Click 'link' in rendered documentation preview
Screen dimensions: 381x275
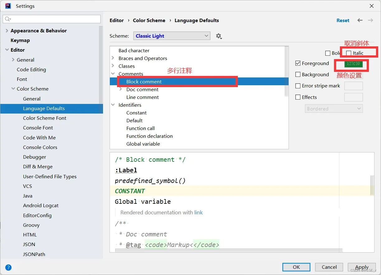[198, 212]
